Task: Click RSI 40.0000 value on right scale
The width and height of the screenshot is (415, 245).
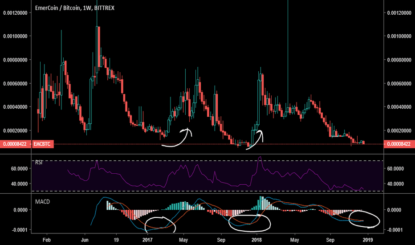Action: (x=395, y=184)
